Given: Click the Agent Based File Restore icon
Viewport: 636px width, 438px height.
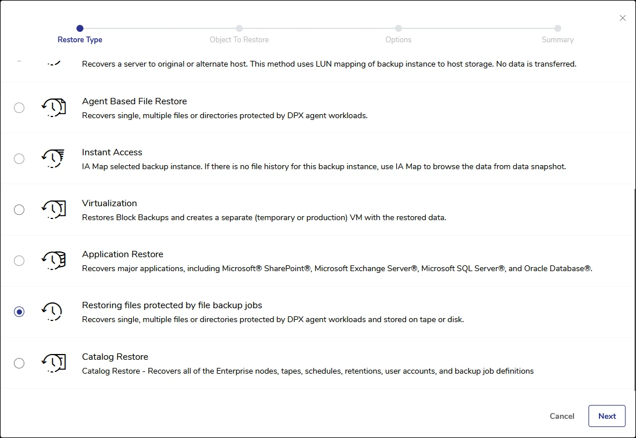Looking at the screenshot, I should pos(53,108).
